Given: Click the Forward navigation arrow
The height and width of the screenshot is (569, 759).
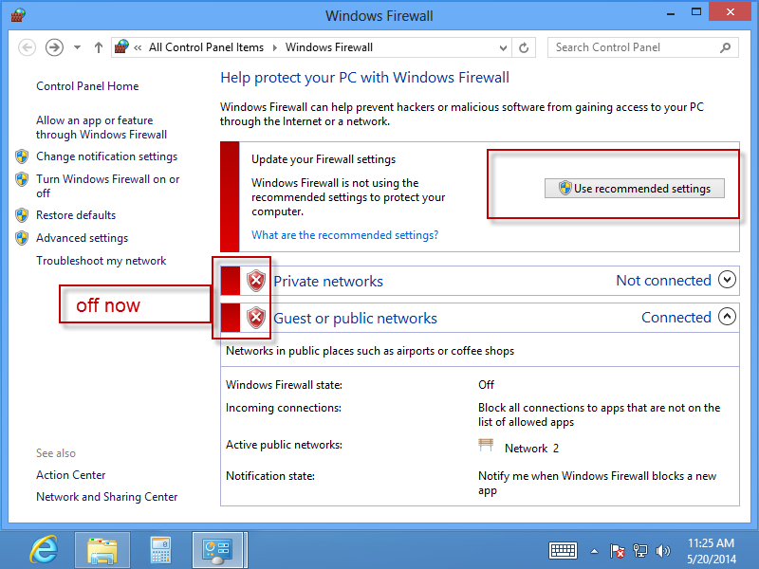Looking at the screenshot, I should pos(54,47).
